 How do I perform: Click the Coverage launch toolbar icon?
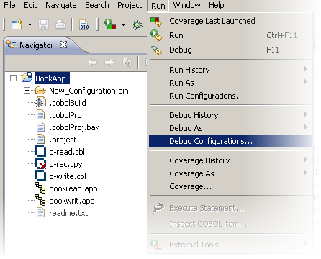point(110,24)
